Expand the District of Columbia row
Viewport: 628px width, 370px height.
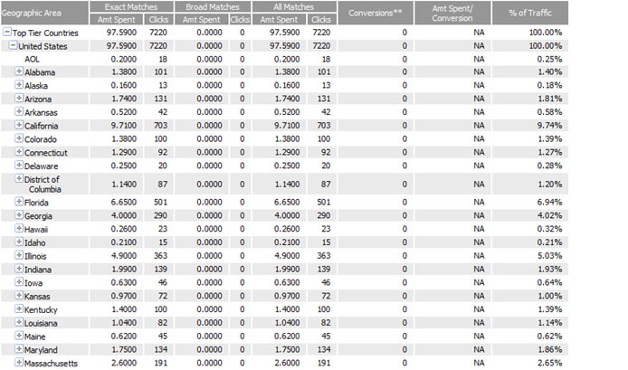(19, 178)
